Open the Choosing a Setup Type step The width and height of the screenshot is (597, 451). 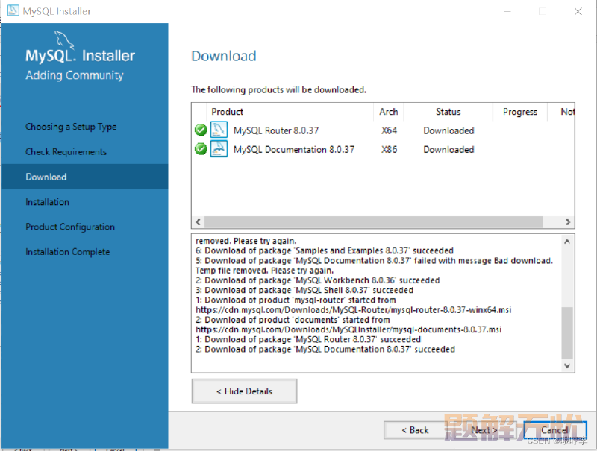71,127
